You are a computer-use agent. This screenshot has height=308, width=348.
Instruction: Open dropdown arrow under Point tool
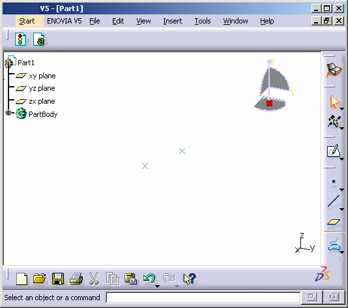(x=341, y=190)
